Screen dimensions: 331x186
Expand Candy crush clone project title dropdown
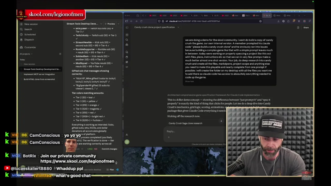pyautogui.click(x=178, y=27)
